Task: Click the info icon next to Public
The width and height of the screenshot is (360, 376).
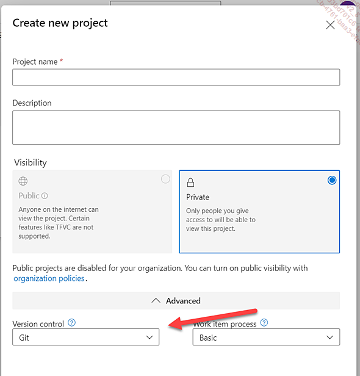Action: click(x=45, y=196)
